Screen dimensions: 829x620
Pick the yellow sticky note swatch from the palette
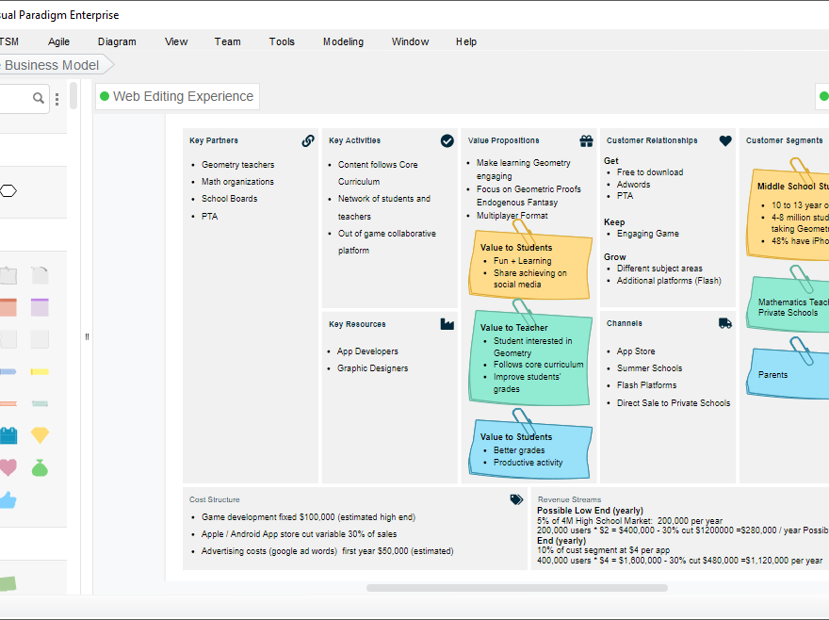pos(40,373)
